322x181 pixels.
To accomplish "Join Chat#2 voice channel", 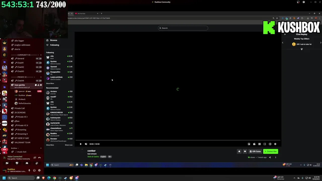I will (x=26, y=67).
